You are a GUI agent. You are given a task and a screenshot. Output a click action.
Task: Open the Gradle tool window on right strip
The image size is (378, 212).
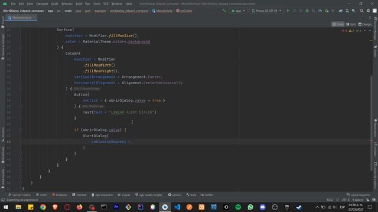tap(375, 51)
